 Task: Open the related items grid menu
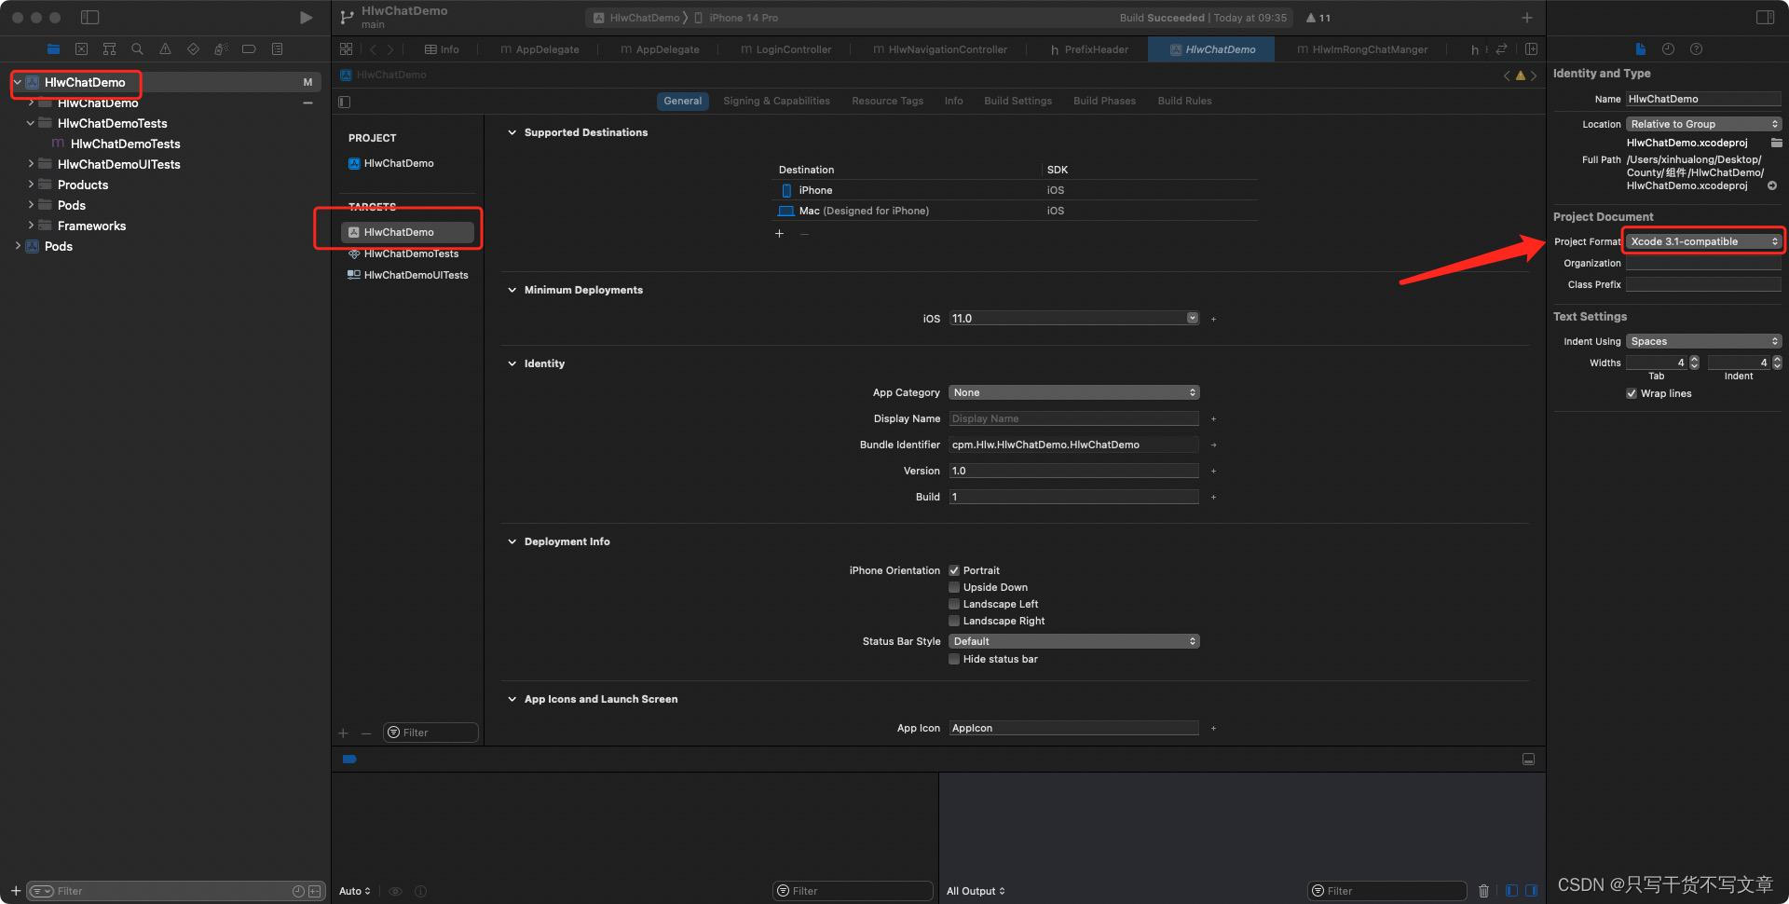347,49
